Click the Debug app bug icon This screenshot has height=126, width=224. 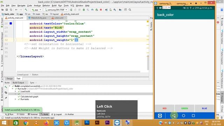84,10
